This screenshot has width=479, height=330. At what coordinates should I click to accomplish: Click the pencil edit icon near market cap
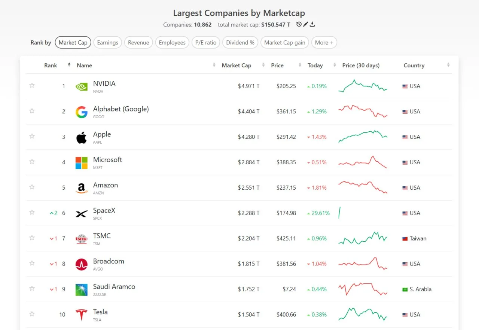(x=305, y=24)
